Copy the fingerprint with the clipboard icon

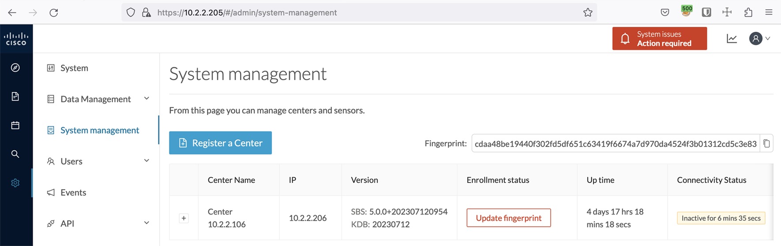[766, 143]
